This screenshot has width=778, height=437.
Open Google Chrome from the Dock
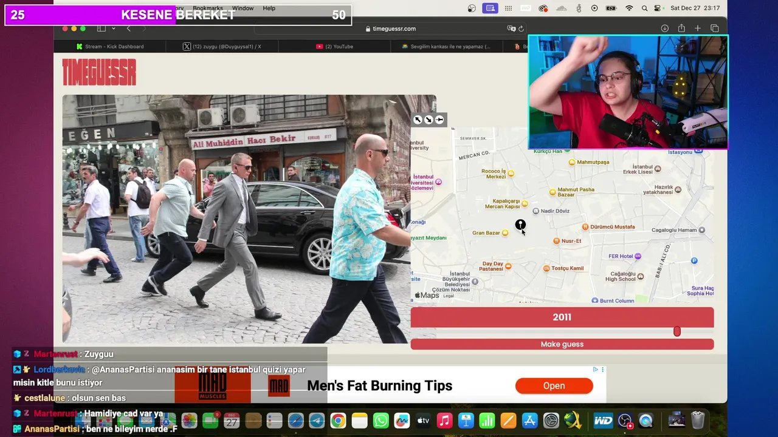(x=338, y=421)
